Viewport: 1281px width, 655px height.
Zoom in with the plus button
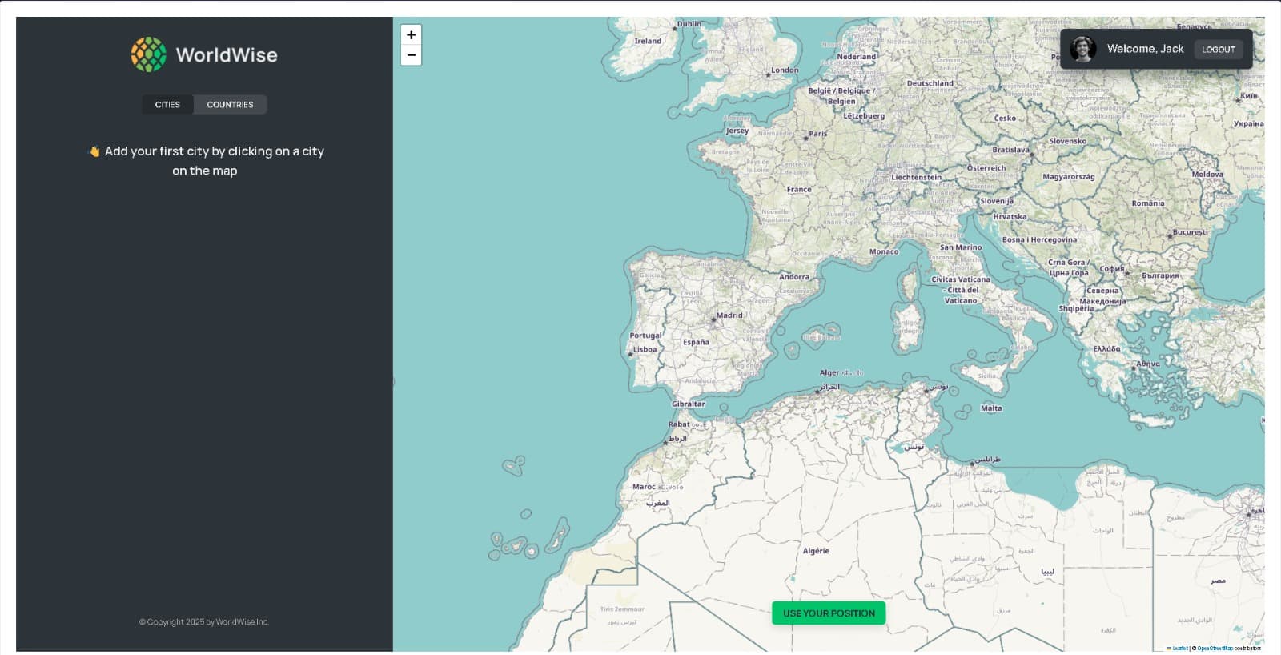411,35
